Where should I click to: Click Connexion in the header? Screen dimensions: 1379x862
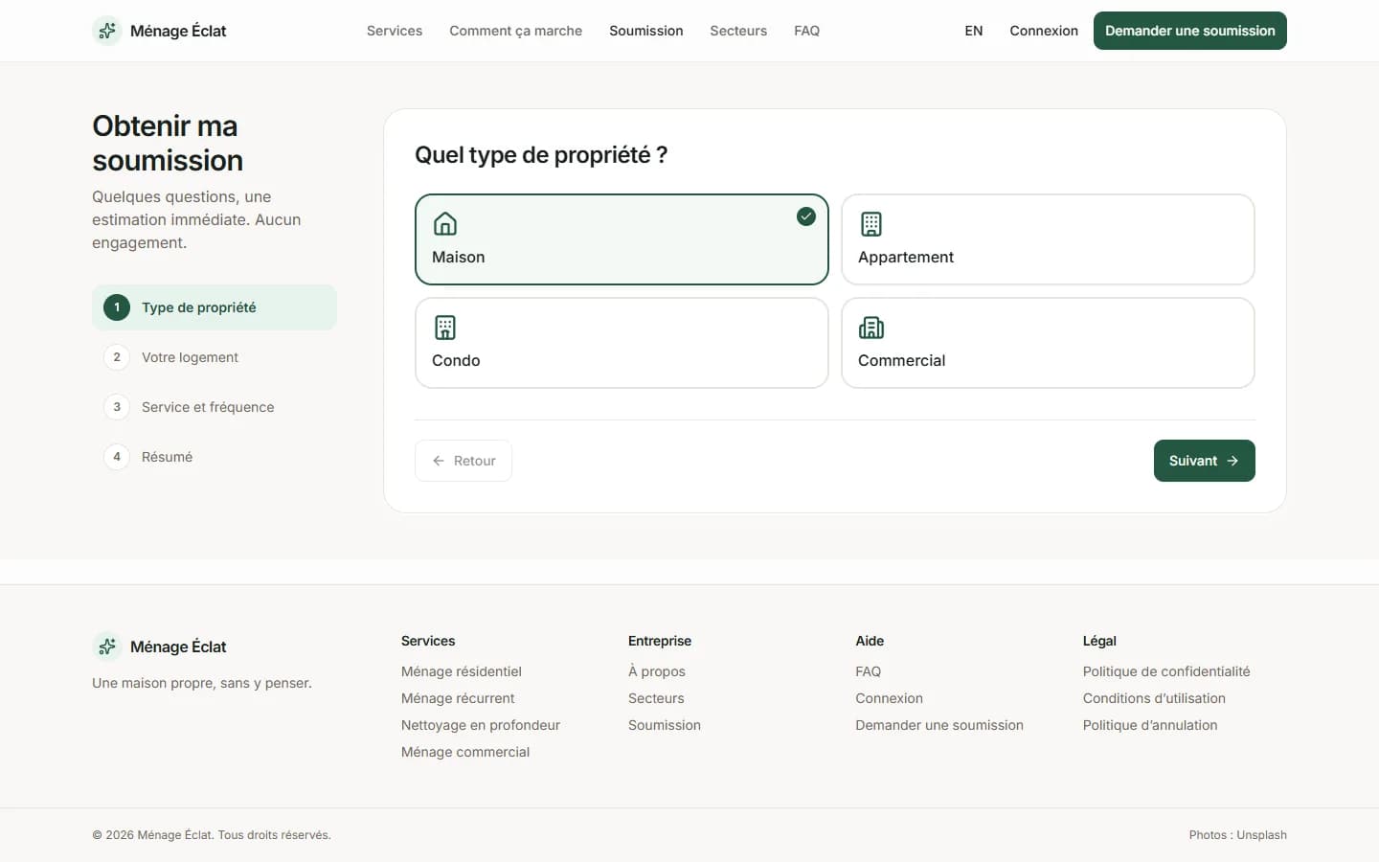click(1044, 31)
